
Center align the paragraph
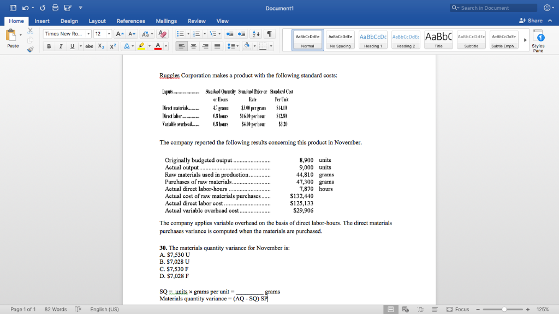[x=193, y=46]
